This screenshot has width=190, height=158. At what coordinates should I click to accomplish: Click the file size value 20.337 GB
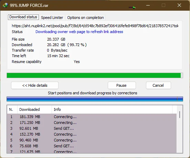coord(56,39)
